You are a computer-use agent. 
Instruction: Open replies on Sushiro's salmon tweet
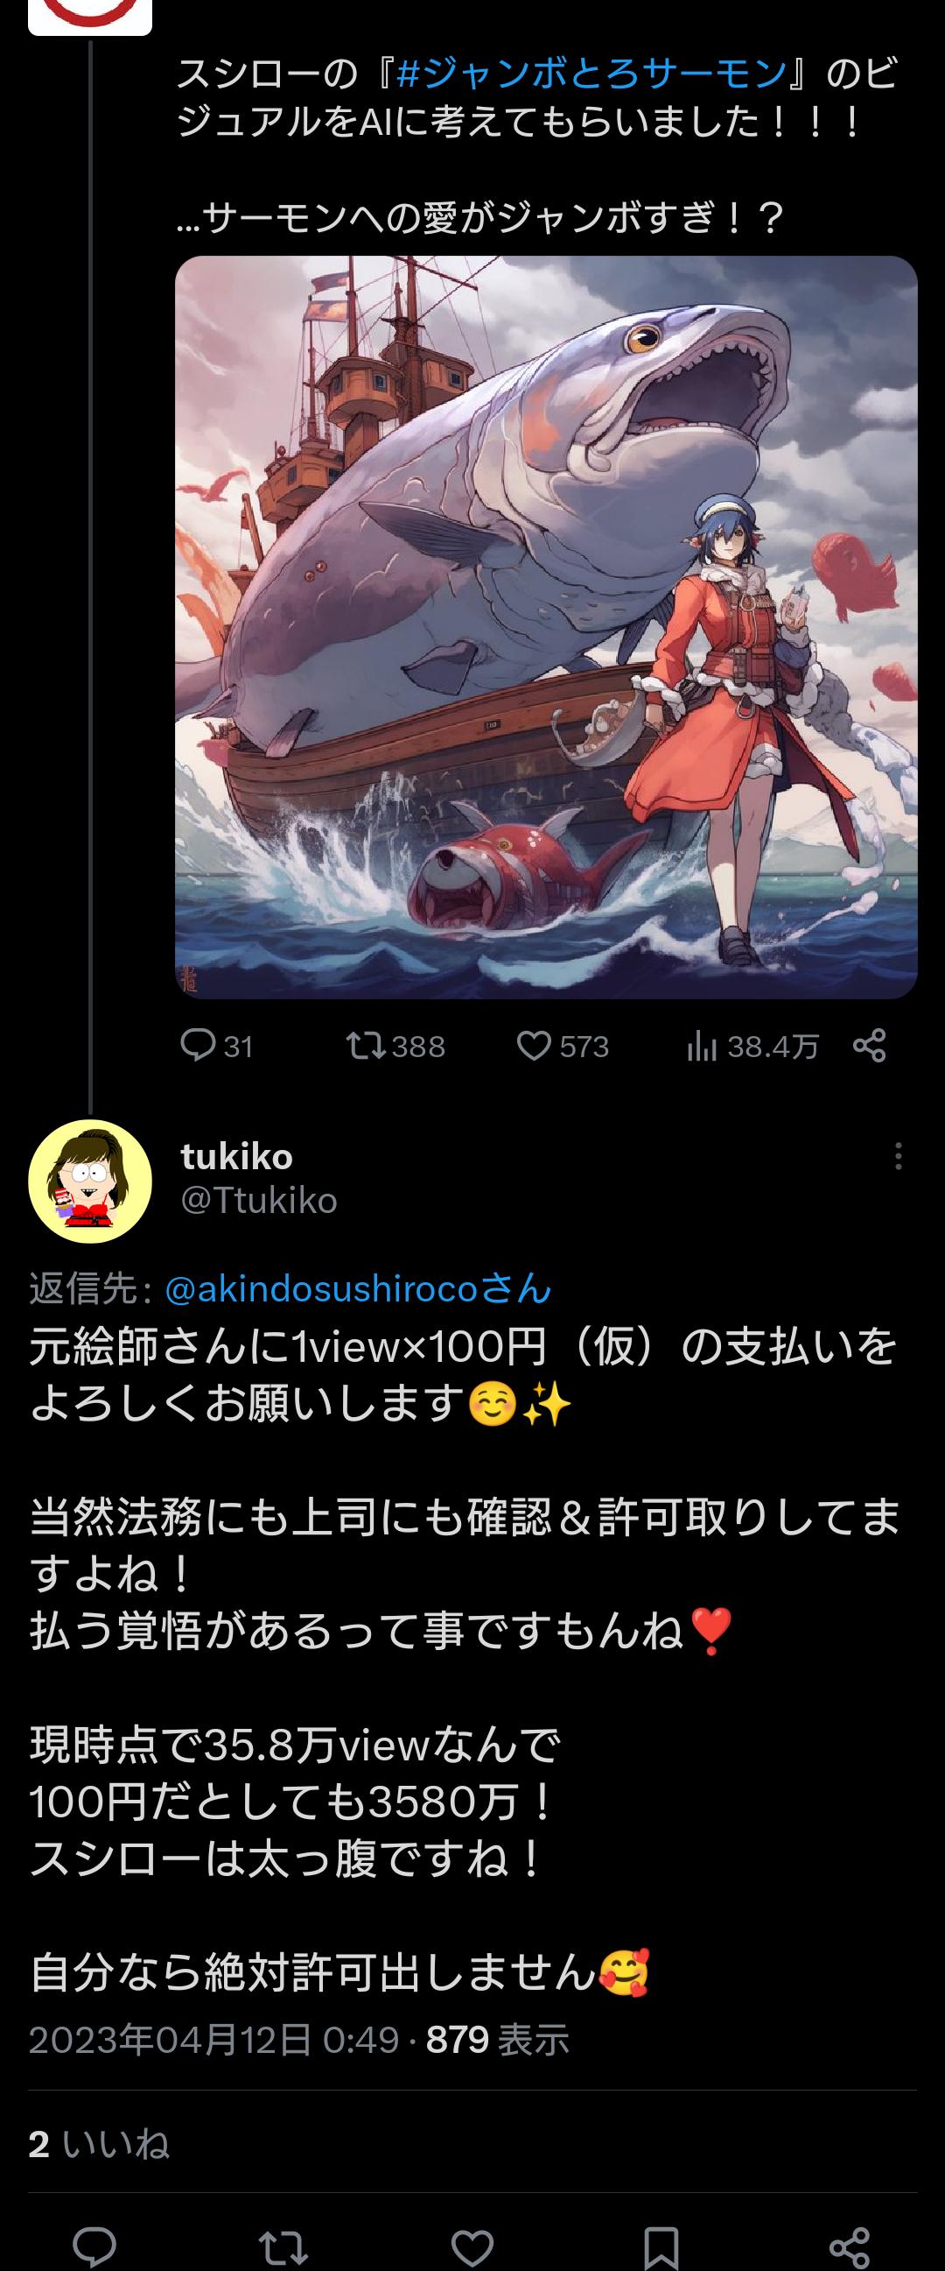[x=217, y=1047]
